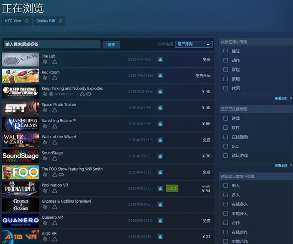Image resolution: width=293 pixels, height=244 pixels.
Task: Expand 查看全部 under the type filter
Action: pos(283,166)
